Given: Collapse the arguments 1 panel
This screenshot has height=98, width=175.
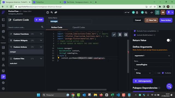Looking at the screenshot, I should click(169, 56).
